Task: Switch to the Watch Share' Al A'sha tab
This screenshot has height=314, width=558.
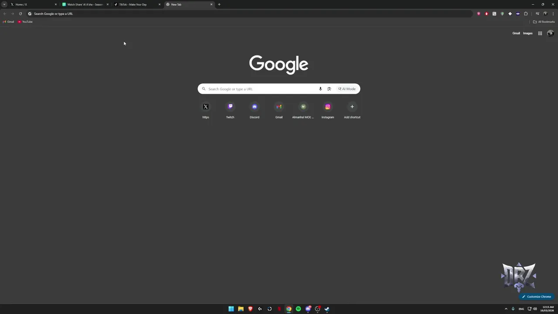Action: (x=85, y=4)
